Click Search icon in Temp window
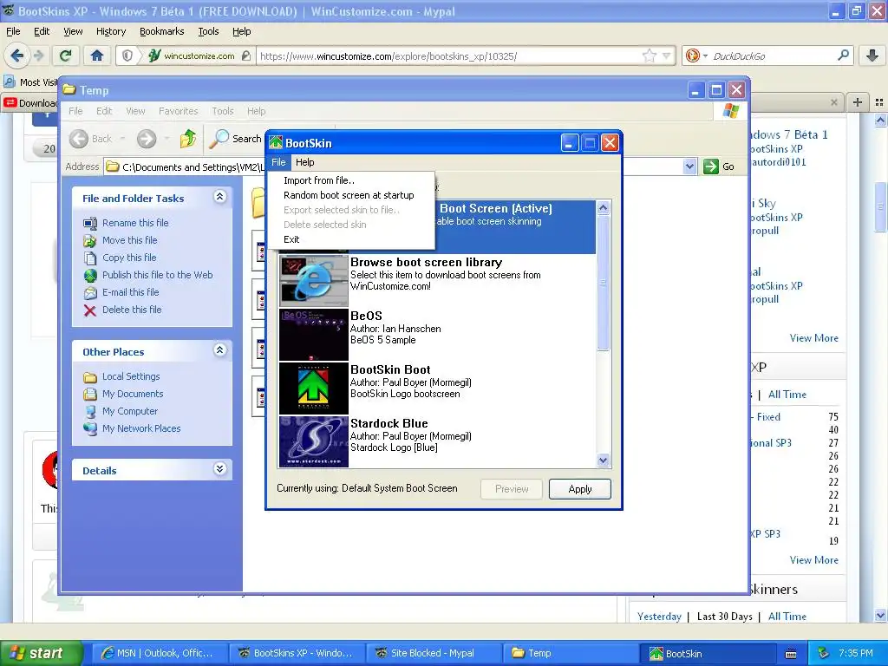The image size is (888, 666). click(219, 139)
